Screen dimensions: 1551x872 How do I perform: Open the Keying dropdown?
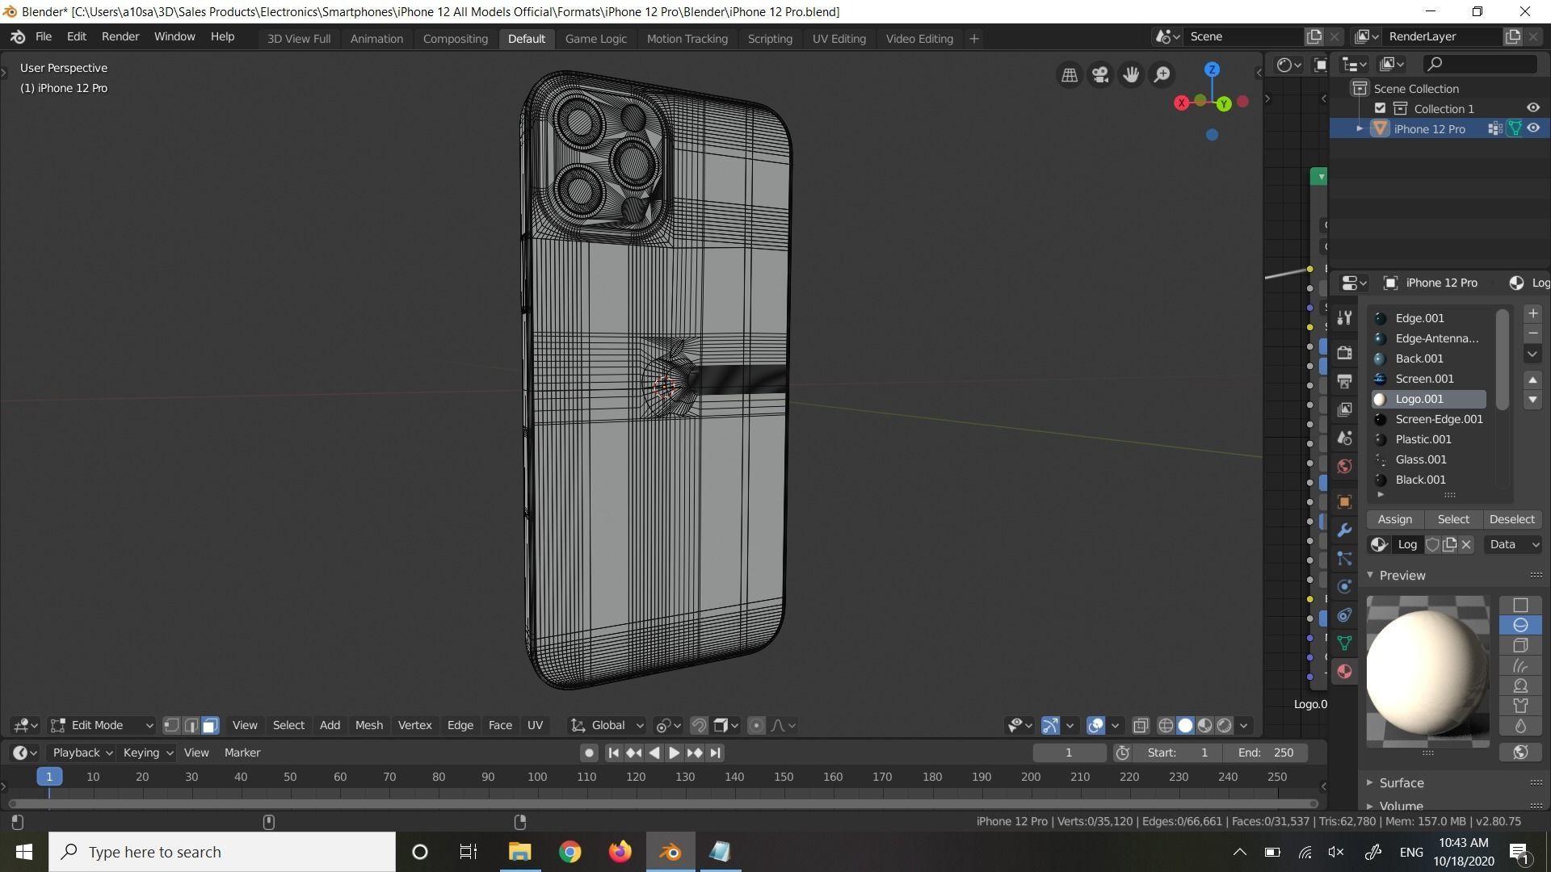coord(147,753)
